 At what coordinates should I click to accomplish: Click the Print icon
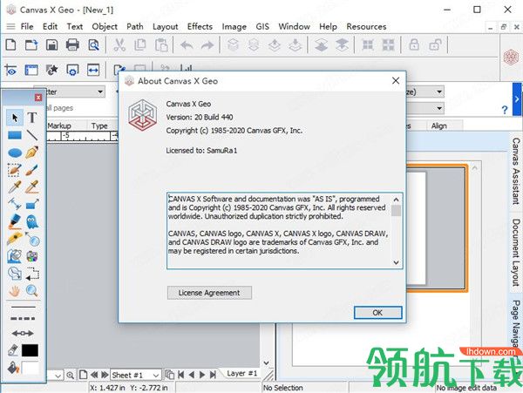click(x=72, y=44)
